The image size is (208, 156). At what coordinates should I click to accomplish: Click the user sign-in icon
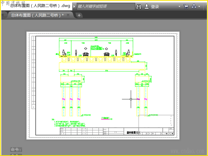coord(147,6)
